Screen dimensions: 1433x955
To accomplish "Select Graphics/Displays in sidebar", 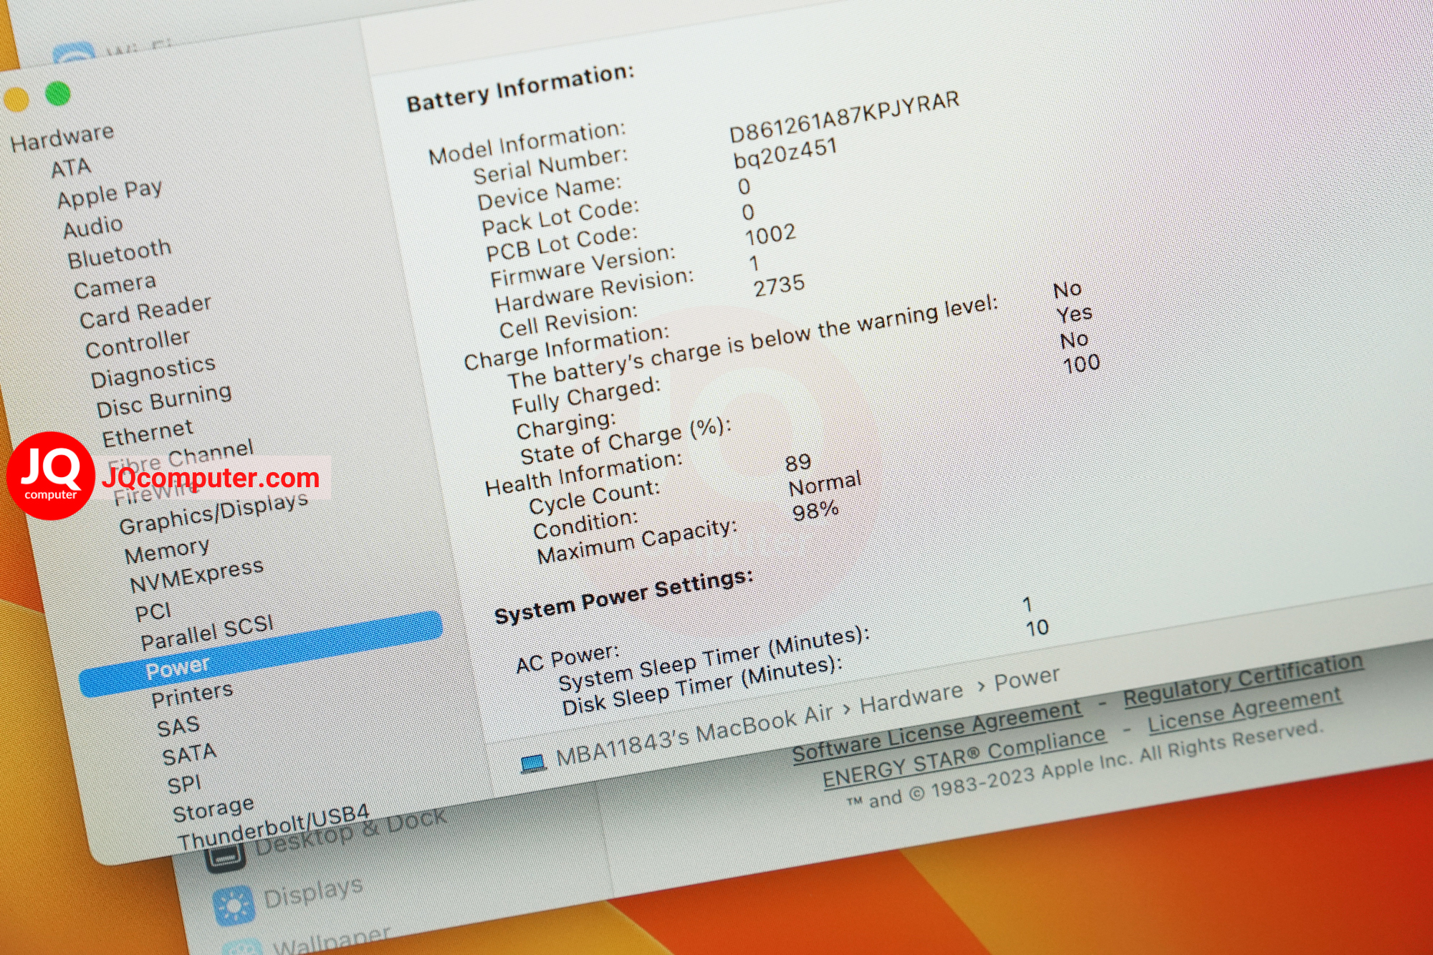I will tap(214, 514).
